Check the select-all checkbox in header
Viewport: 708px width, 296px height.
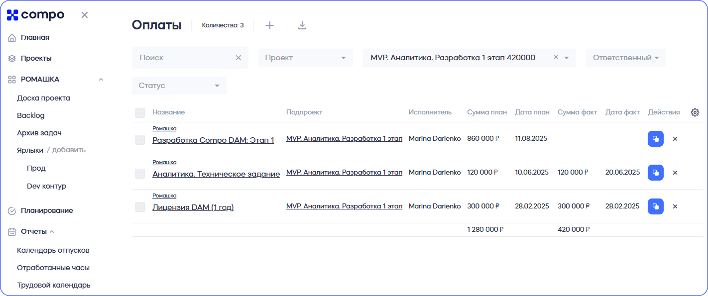point(140,113)
